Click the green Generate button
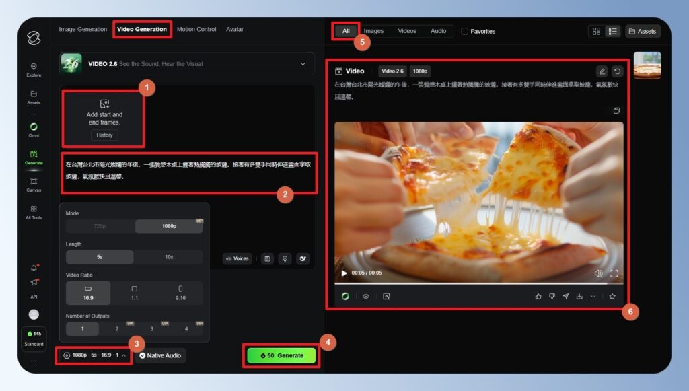Screen dimensions: 689x391 tap(281, 355)
